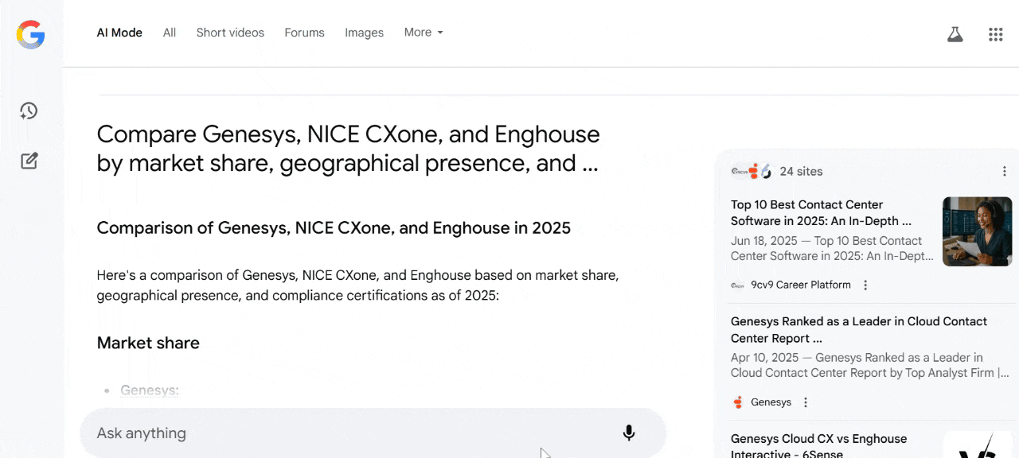
Task: Open Genesys Cloud CX vs Enghouse link
Action: pos(818,446)
